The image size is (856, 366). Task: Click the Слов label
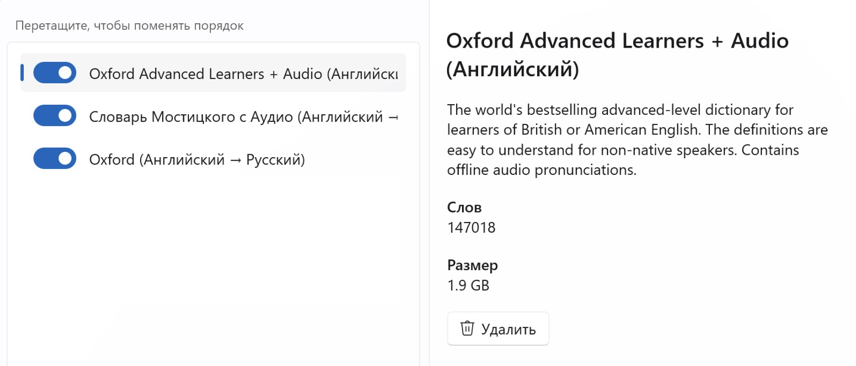coord(464,208)
